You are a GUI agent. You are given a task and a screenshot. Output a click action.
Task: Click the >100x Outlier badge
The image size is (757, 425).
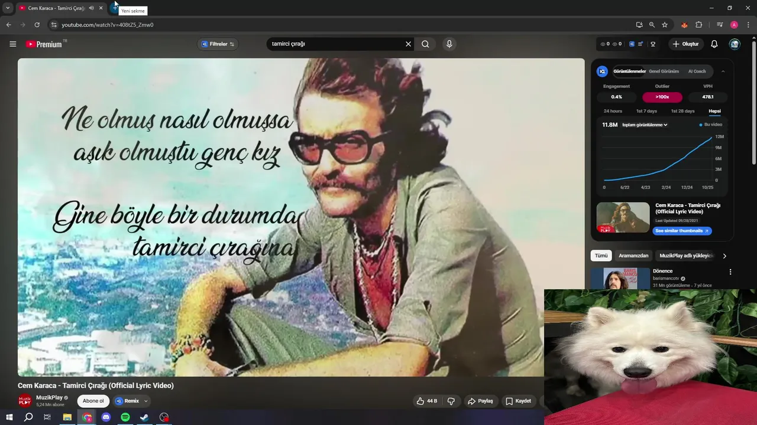[662, 97]
